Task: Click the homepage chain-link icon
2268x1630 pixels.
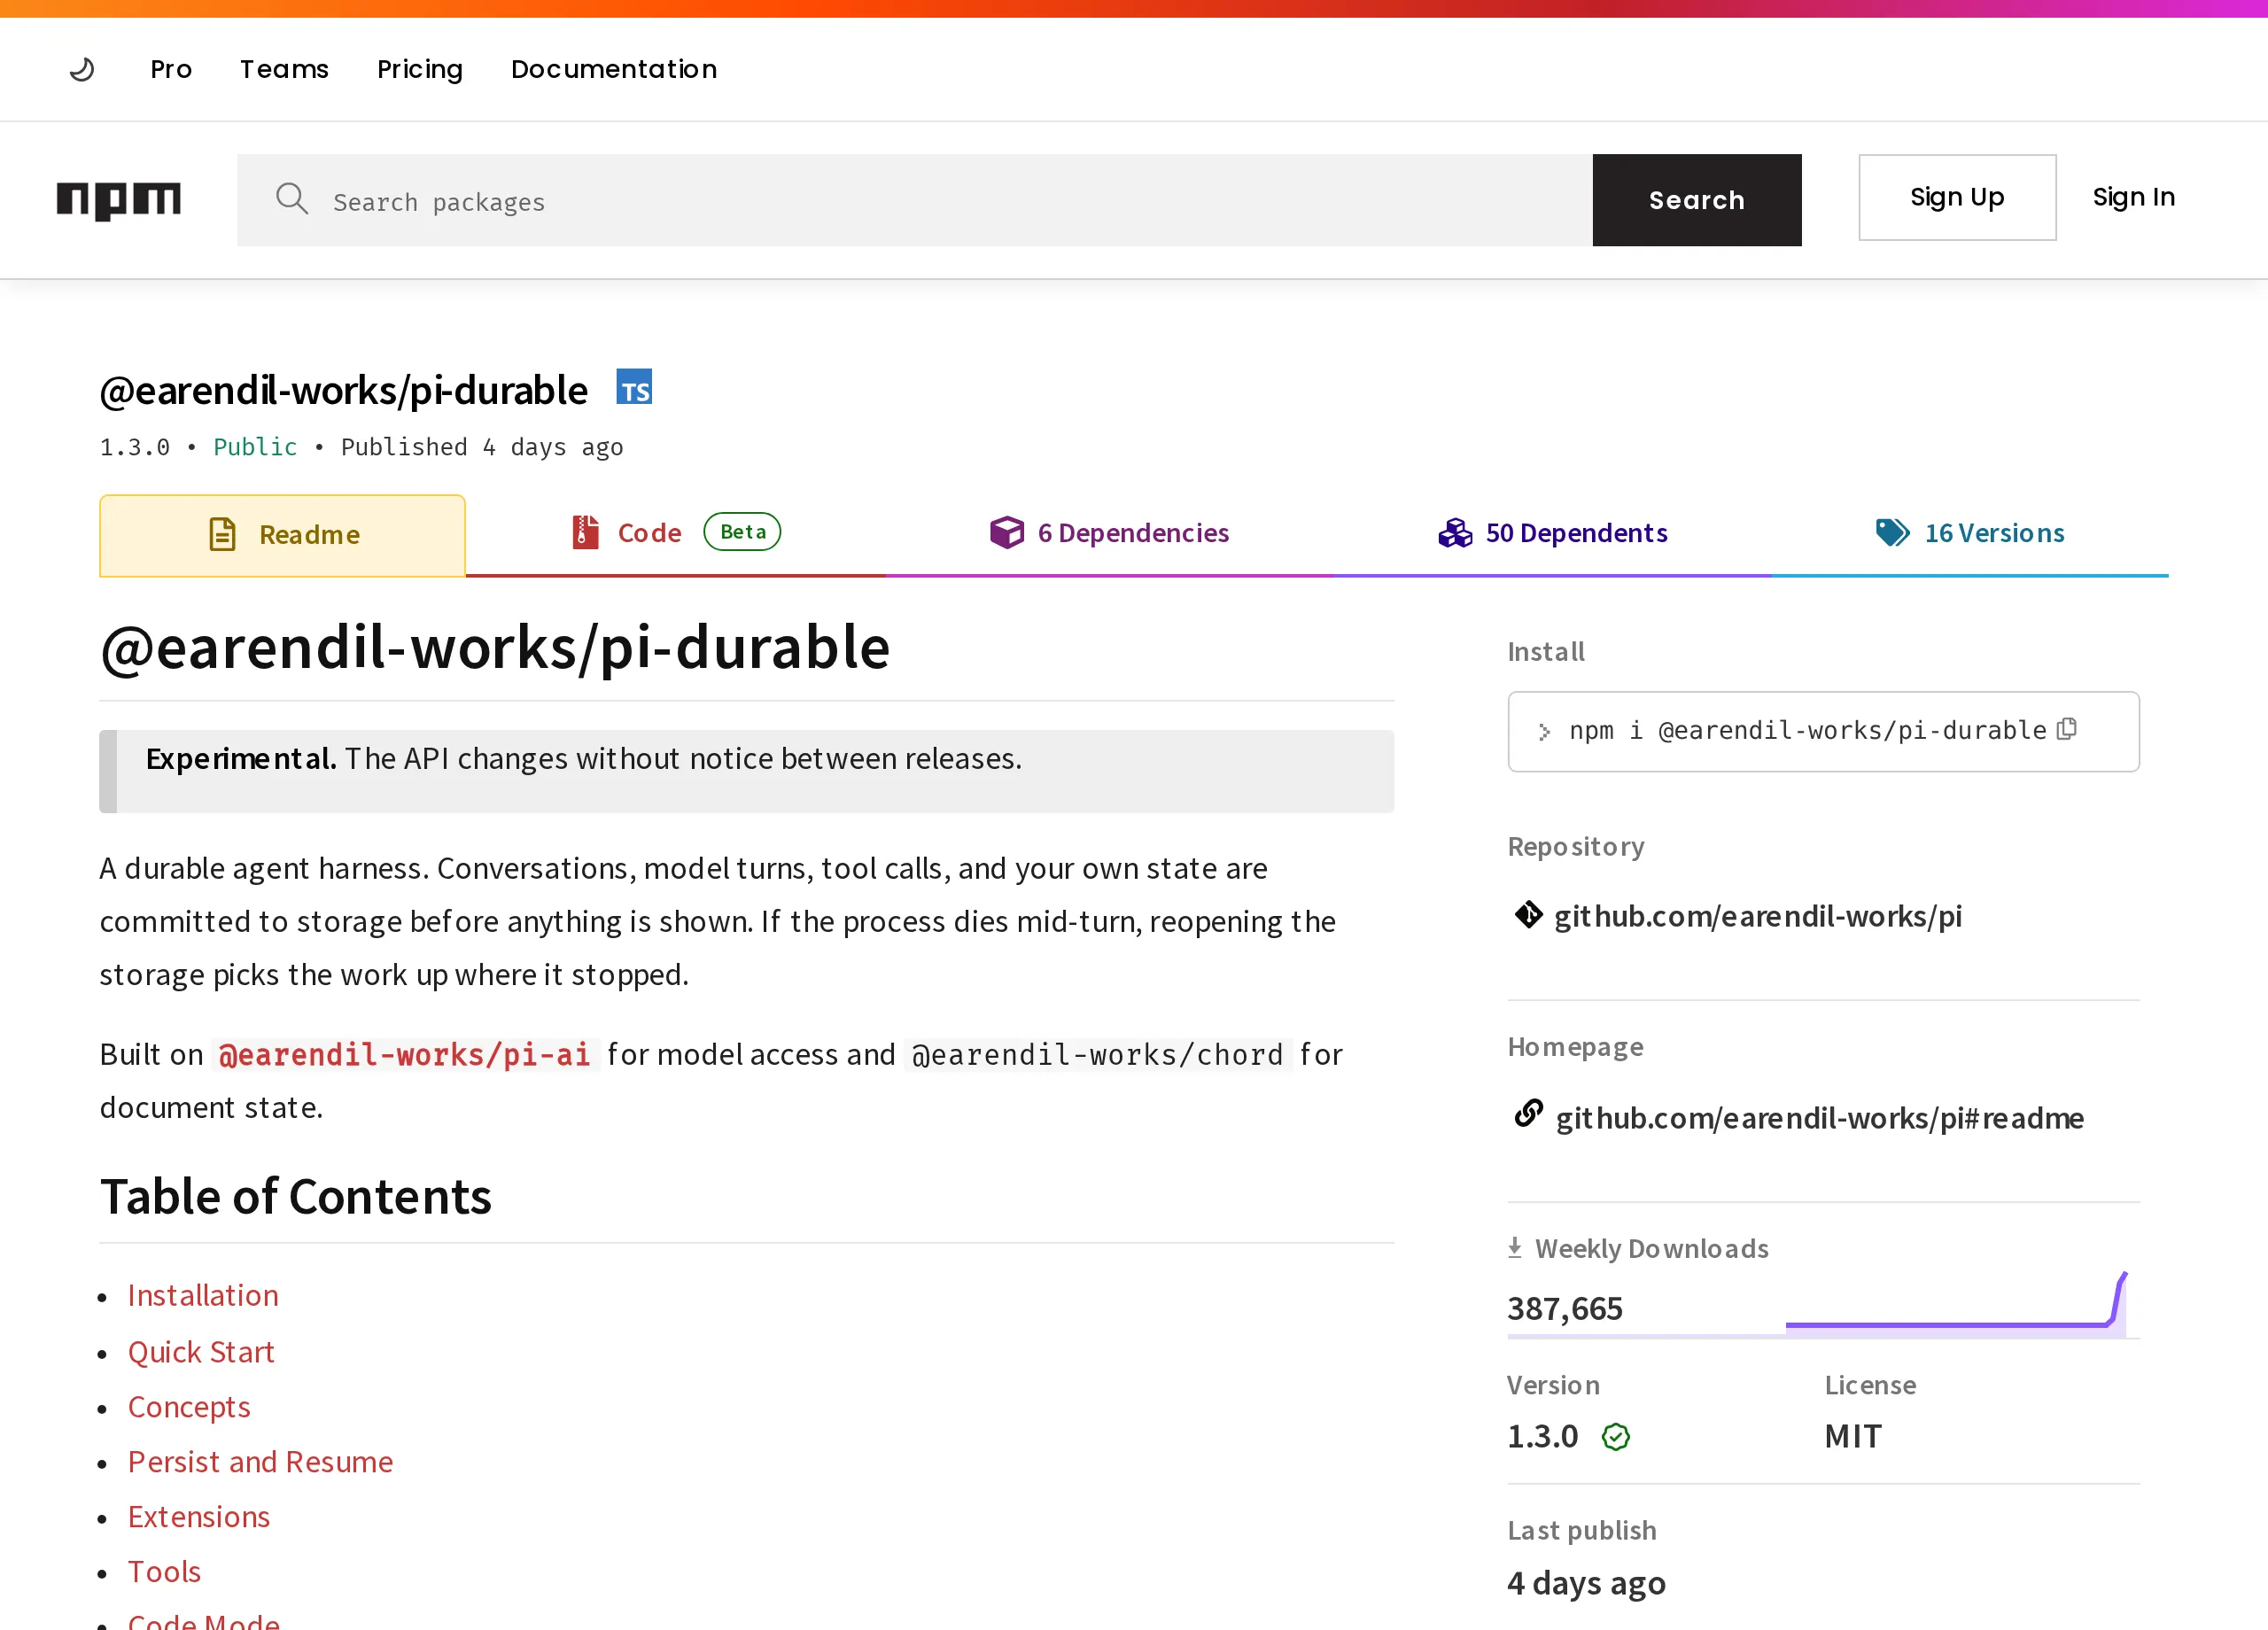Action: click(1528, 1113)
